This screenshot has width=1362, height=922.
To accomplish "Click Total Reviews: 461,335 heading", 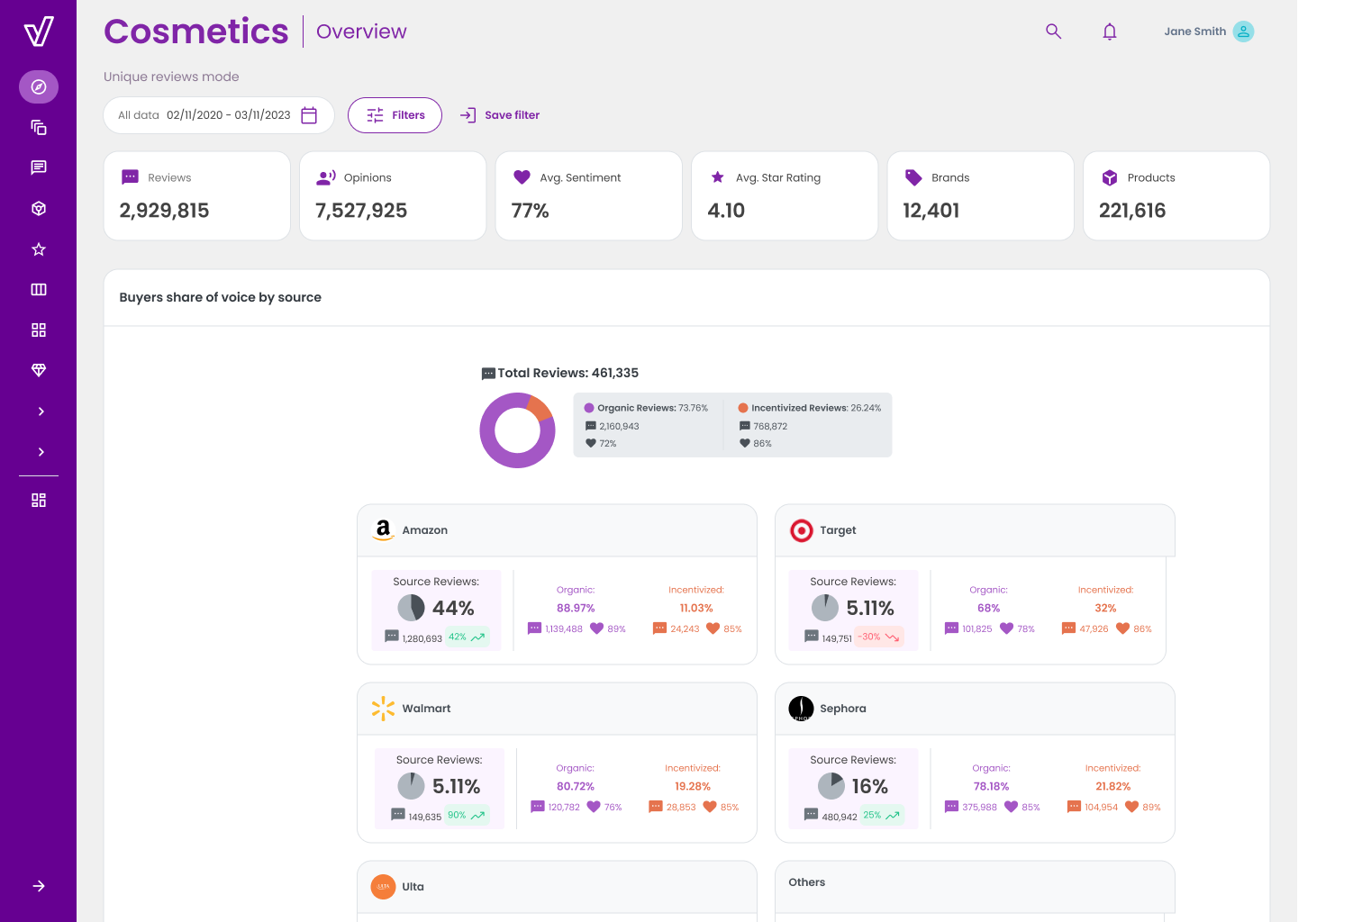I will [x=568, y=373].
